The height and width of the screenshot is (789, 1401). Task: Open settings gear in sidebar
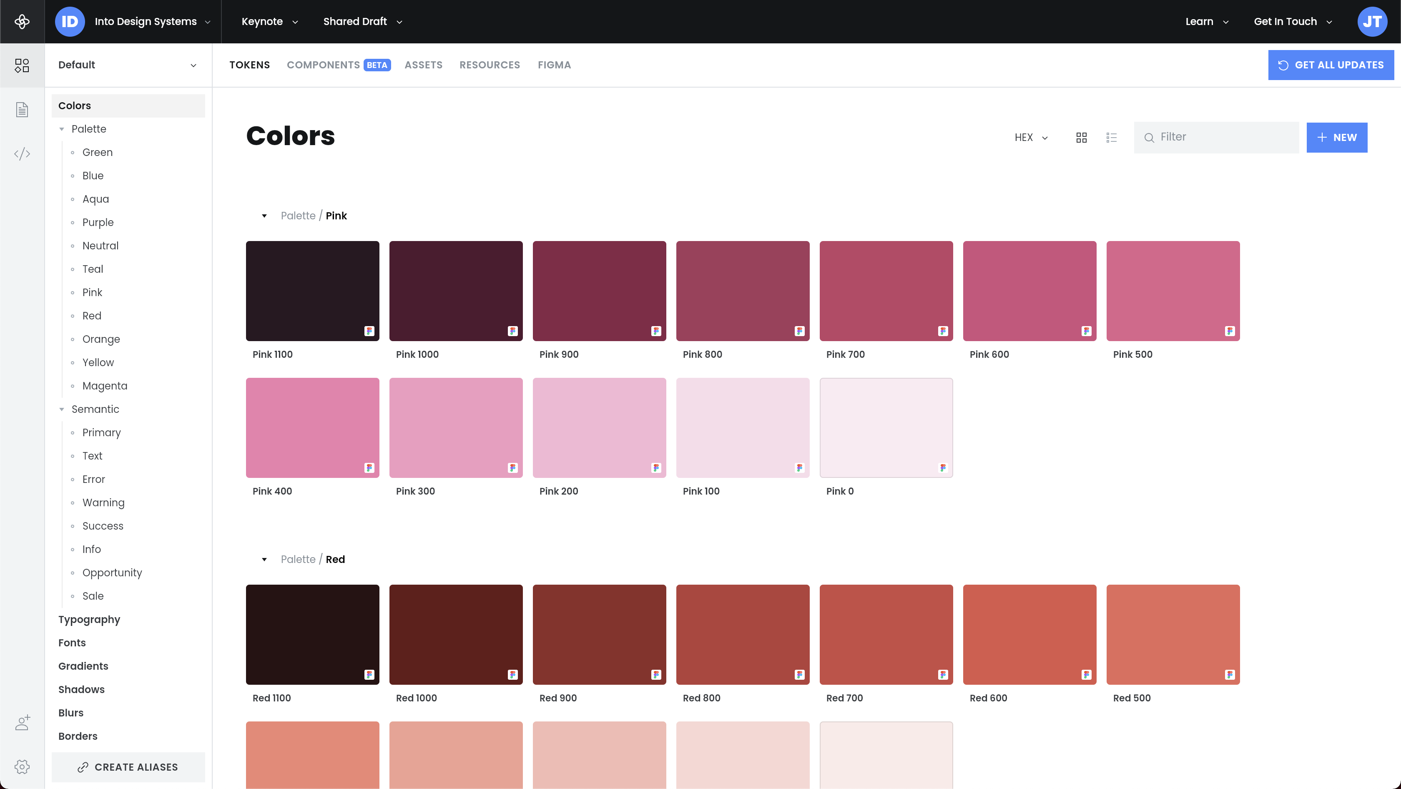coord(22,767)
